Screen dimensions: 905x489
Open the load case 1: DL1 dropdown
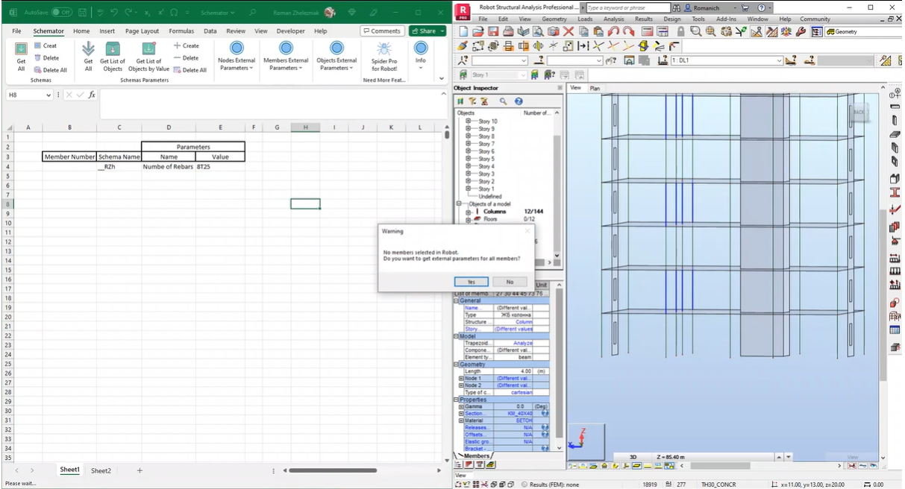(779, 60)
